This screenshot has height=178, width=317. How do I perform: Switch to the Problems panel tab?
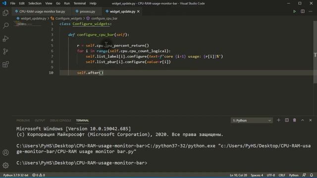(x=23, y=121)
